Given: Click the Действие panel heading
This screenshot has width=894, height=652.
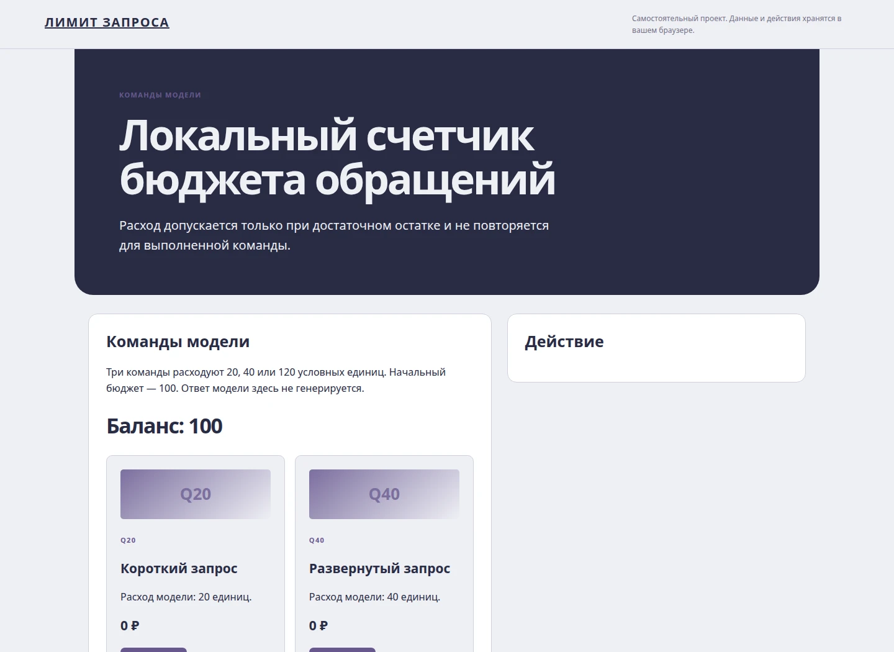Looking at the screenshot, I should (x=564, y=342).
